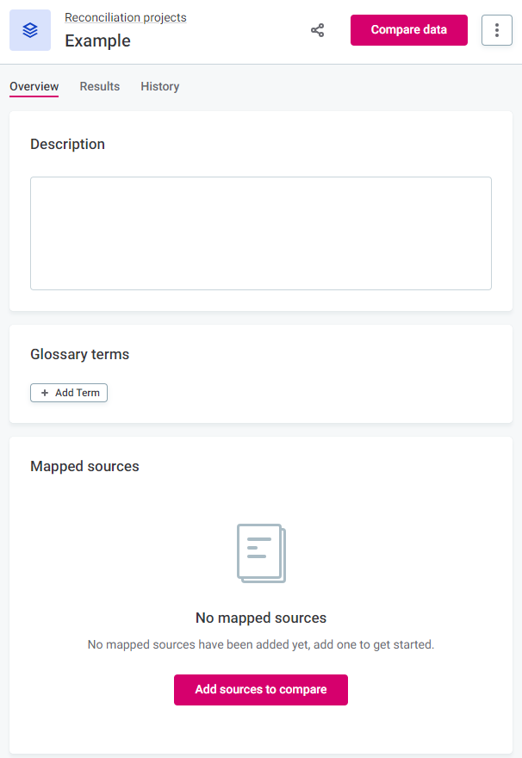Click the blue layers project icon
This screenshot has width=522, height=758.
pos(30,30)
